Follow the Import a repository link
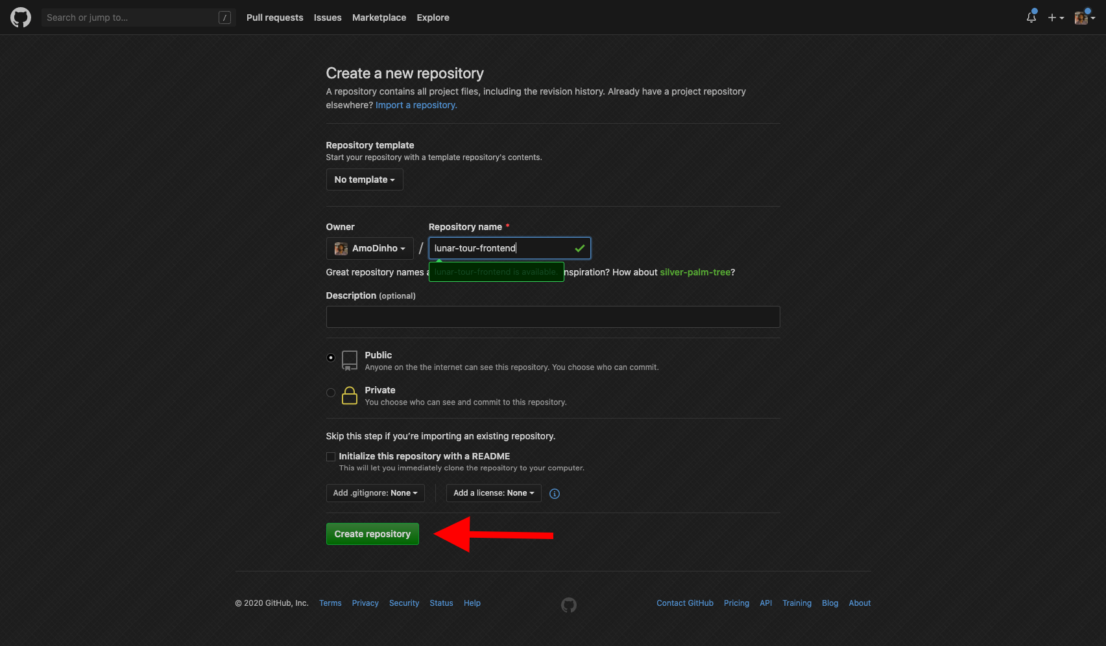 [416, 105]
